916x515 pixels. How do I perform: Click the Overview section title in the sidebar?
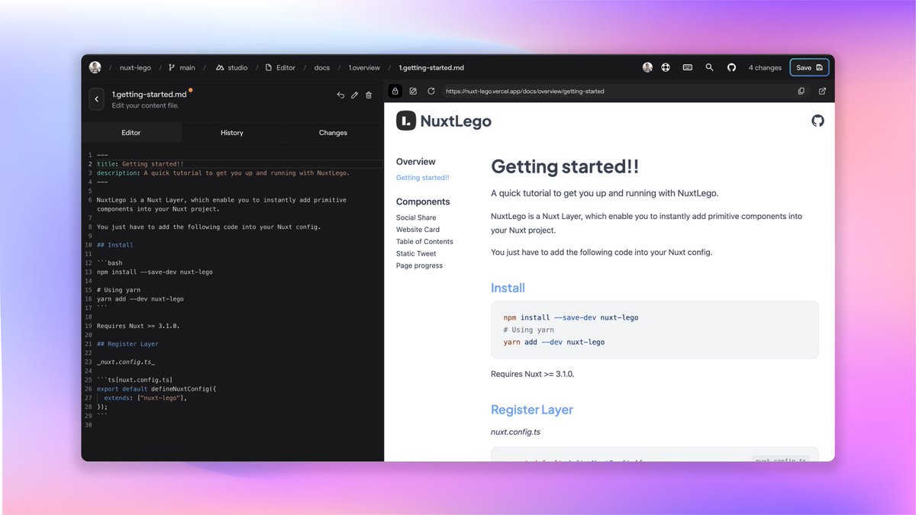click(416, 162)
